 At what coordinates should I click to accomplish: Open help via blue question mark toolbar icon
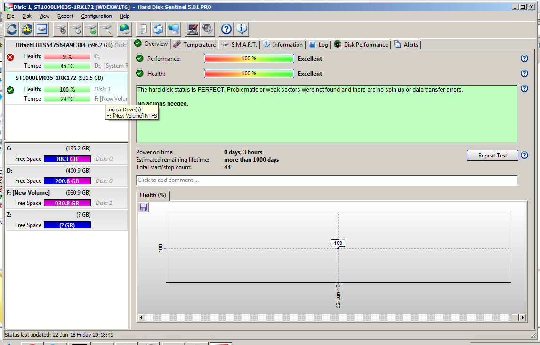point(226,29)
